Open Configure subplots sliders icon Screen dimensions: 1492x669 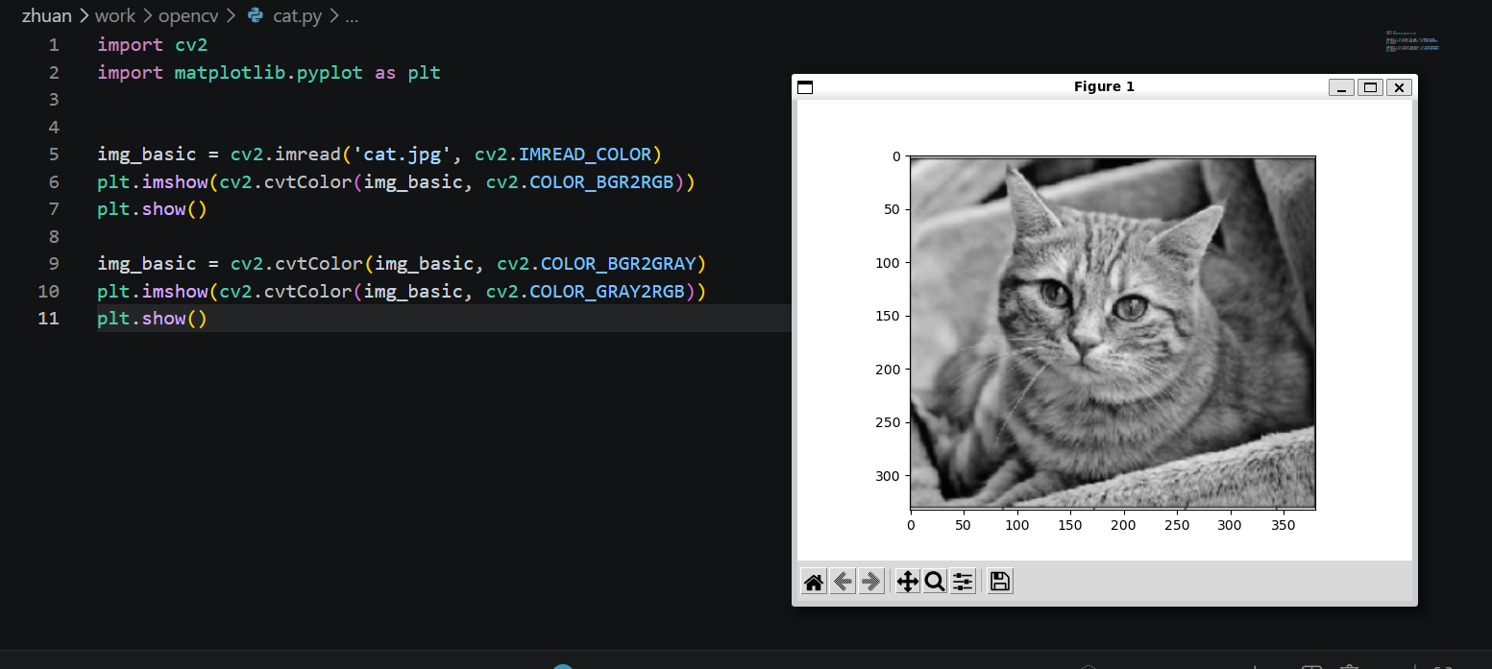point(963,582)
